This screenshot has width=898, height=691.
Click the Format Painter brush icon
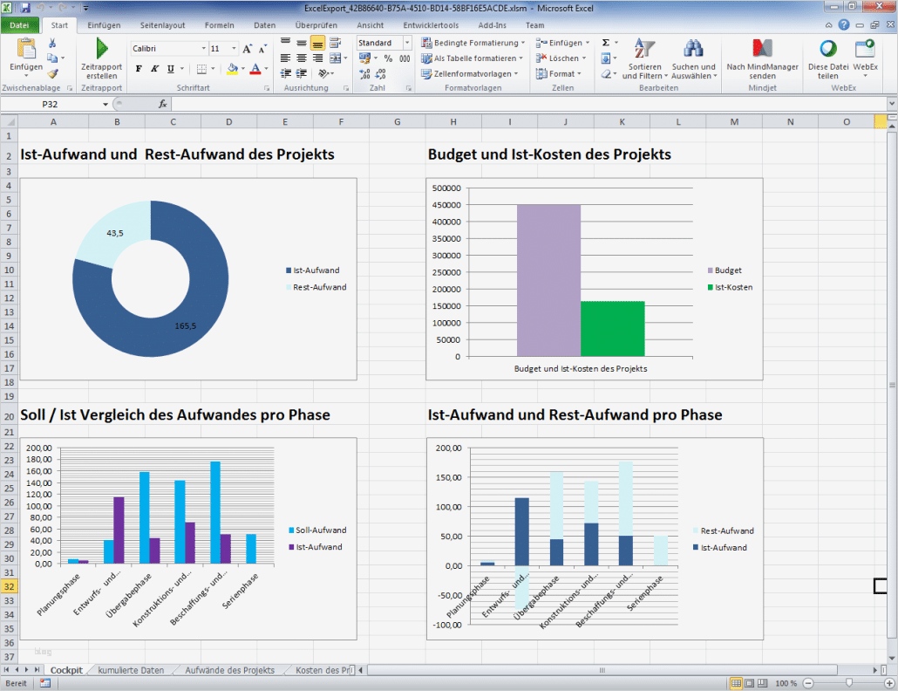(52, 73)
